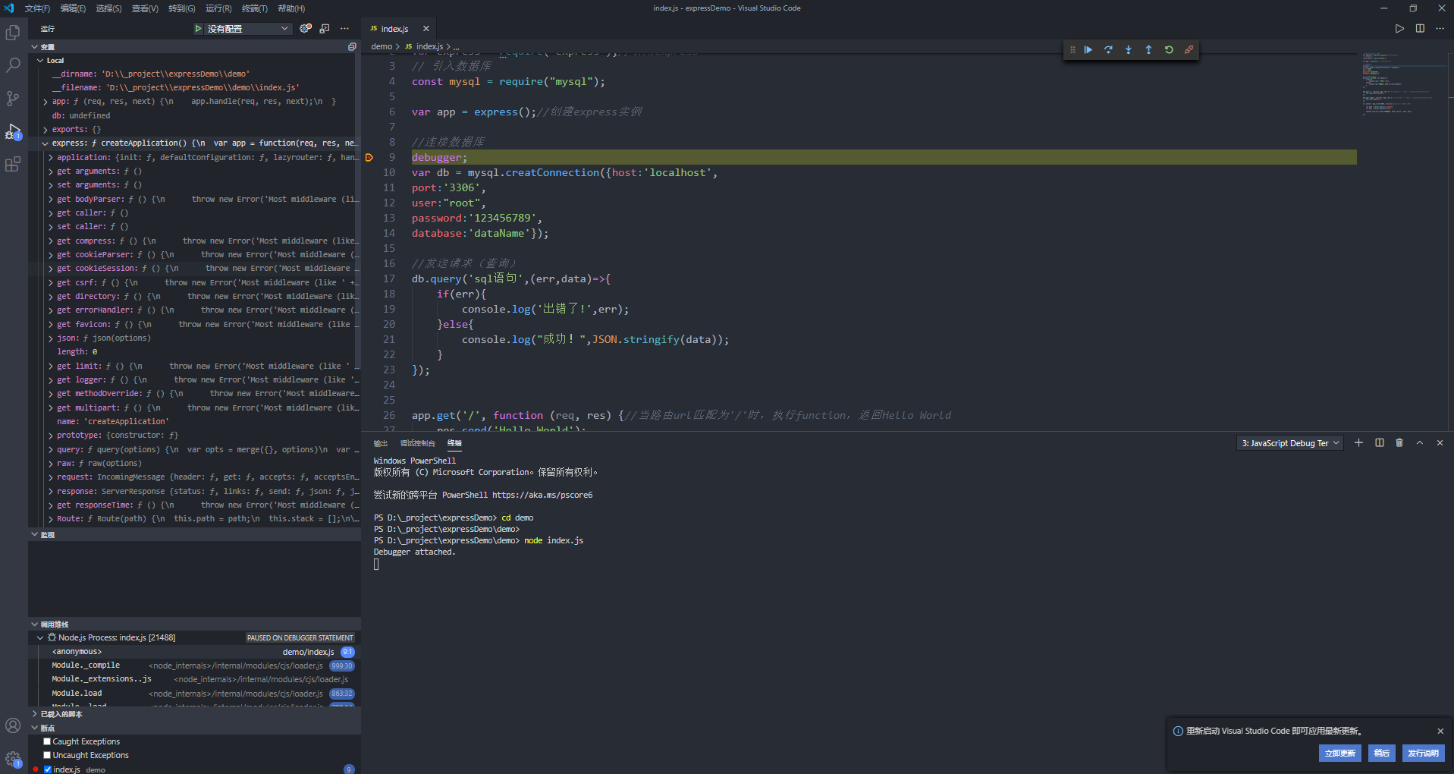Open the Accounts menu icon

(x=13, y=725)
